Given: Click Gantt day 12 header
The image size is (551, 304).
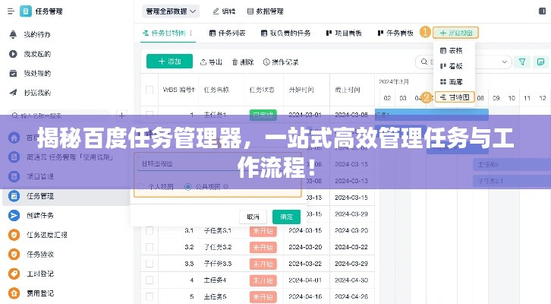Looking at the screenshot, I should [x=543, y=98].
